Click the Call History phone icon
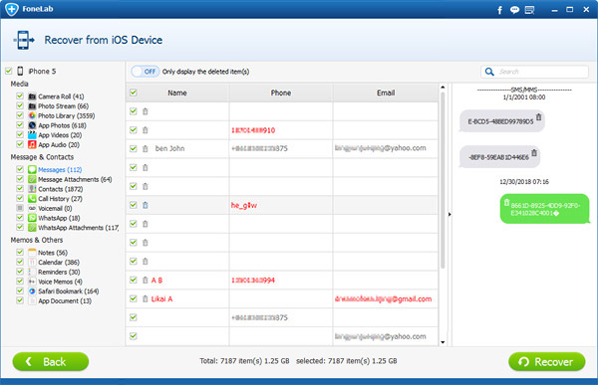This screenshot has height=385, width=598. click(x=32, y=198)
